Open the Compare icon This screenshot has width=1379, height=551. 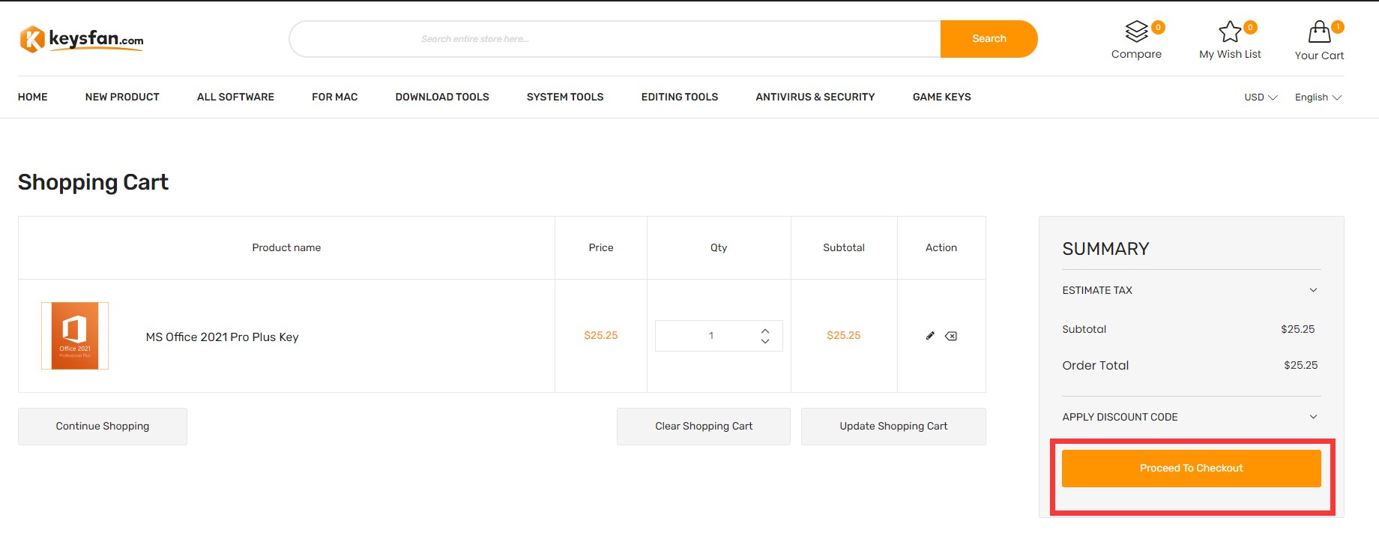coord(1137,31)
